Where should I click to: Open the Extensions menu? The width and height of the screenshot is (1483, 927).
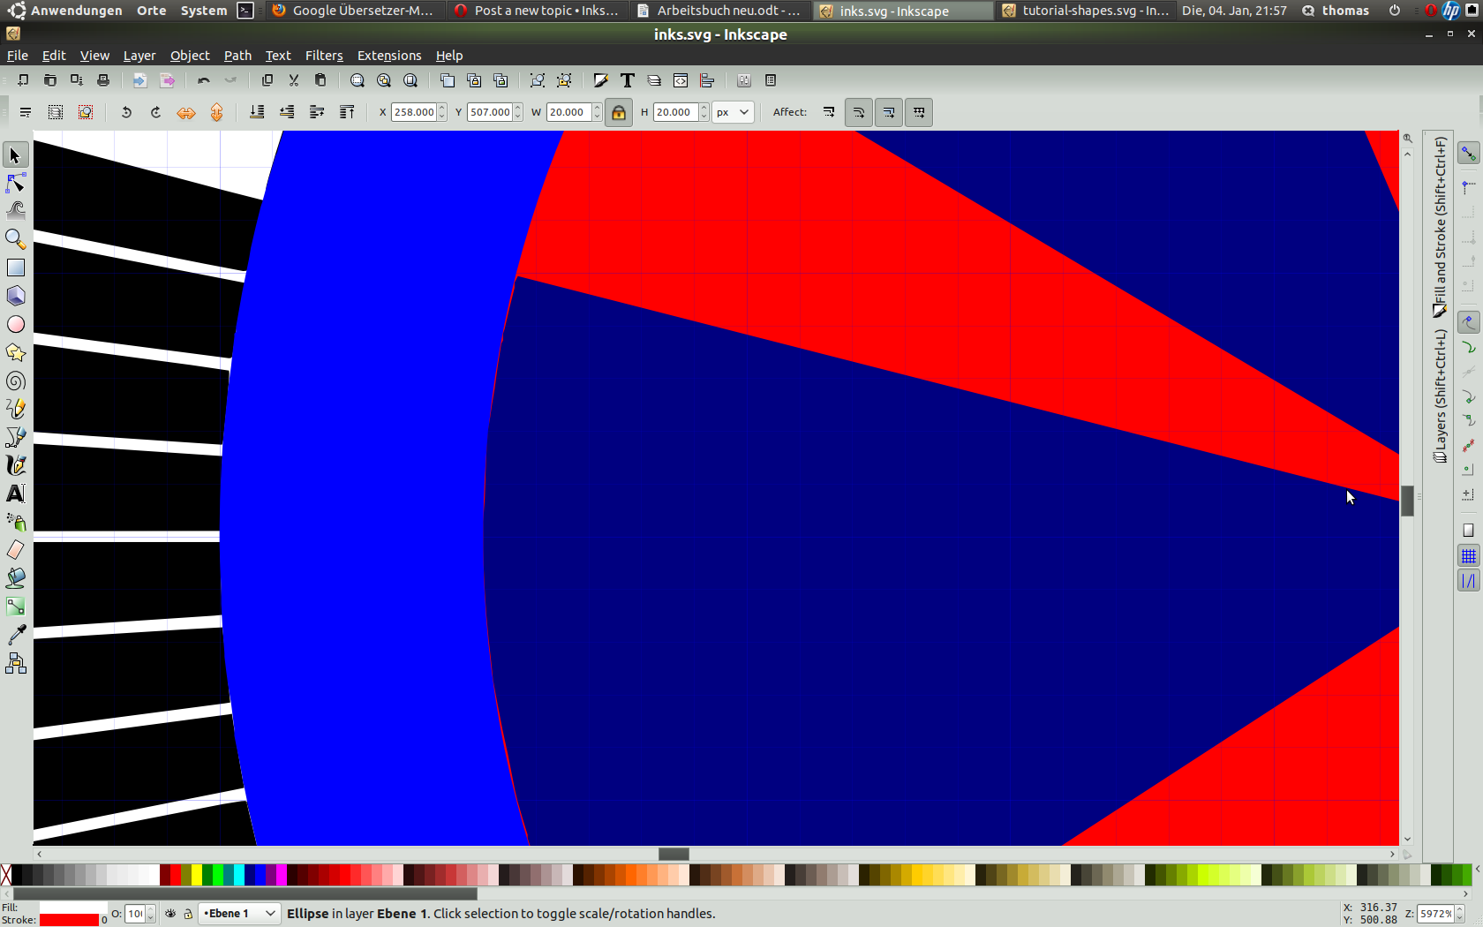(x=388, y=56)
